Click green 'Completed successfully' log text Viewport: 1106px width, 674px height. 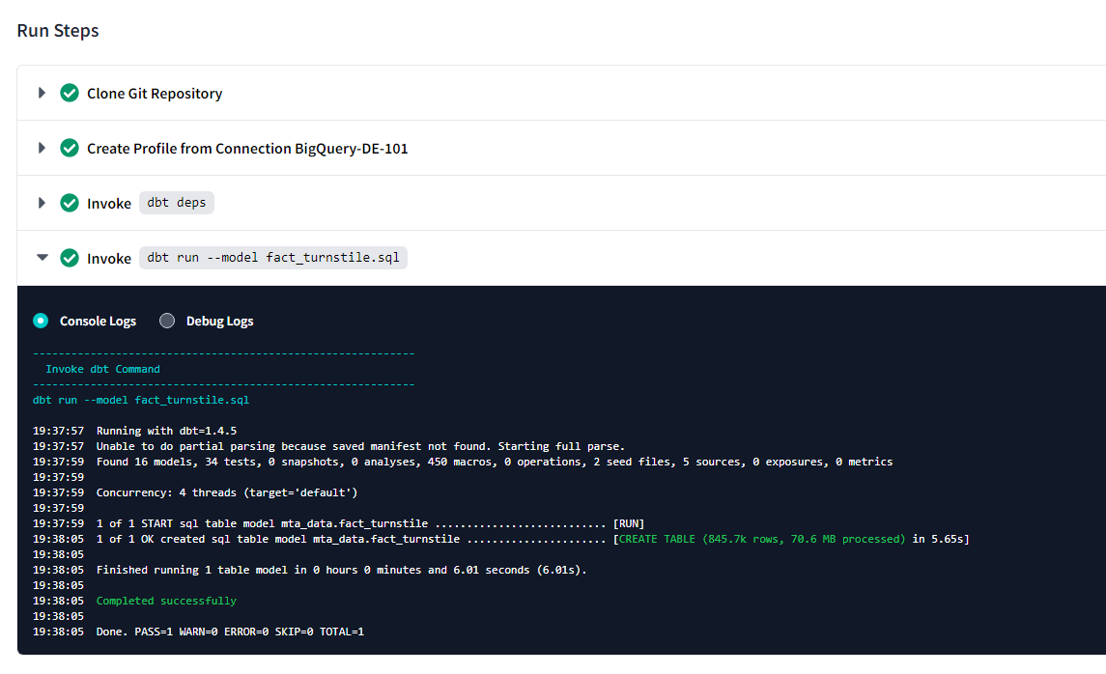point(166,602)
